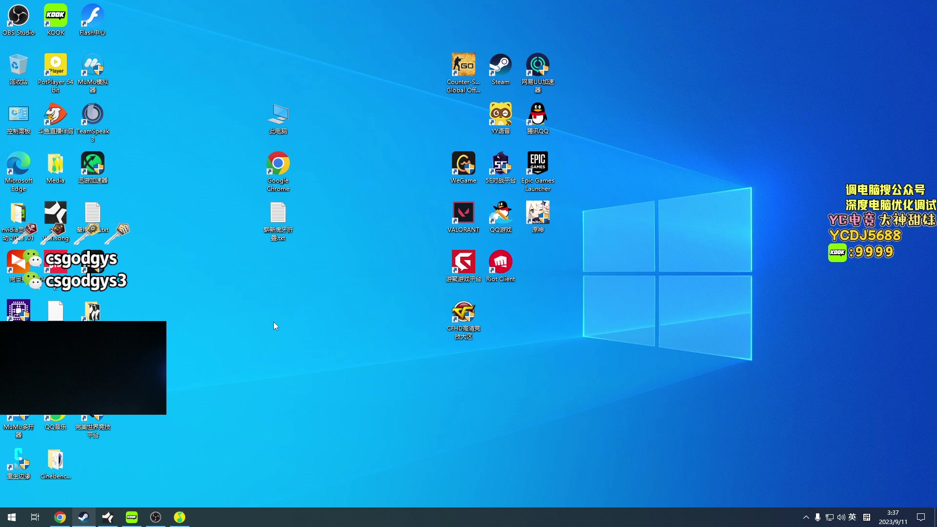Click the Riot Client desktop shortcut
Viewport: 937px width, 527px height.
tap(501, 266)
